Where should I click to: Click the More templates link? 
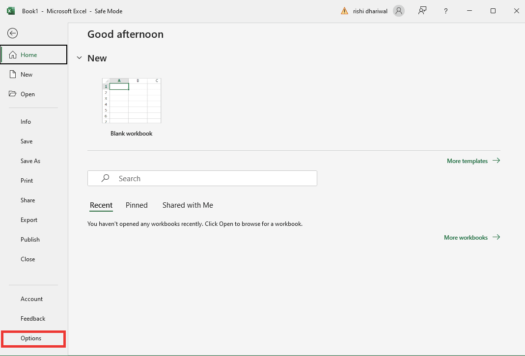coord(467,161)
